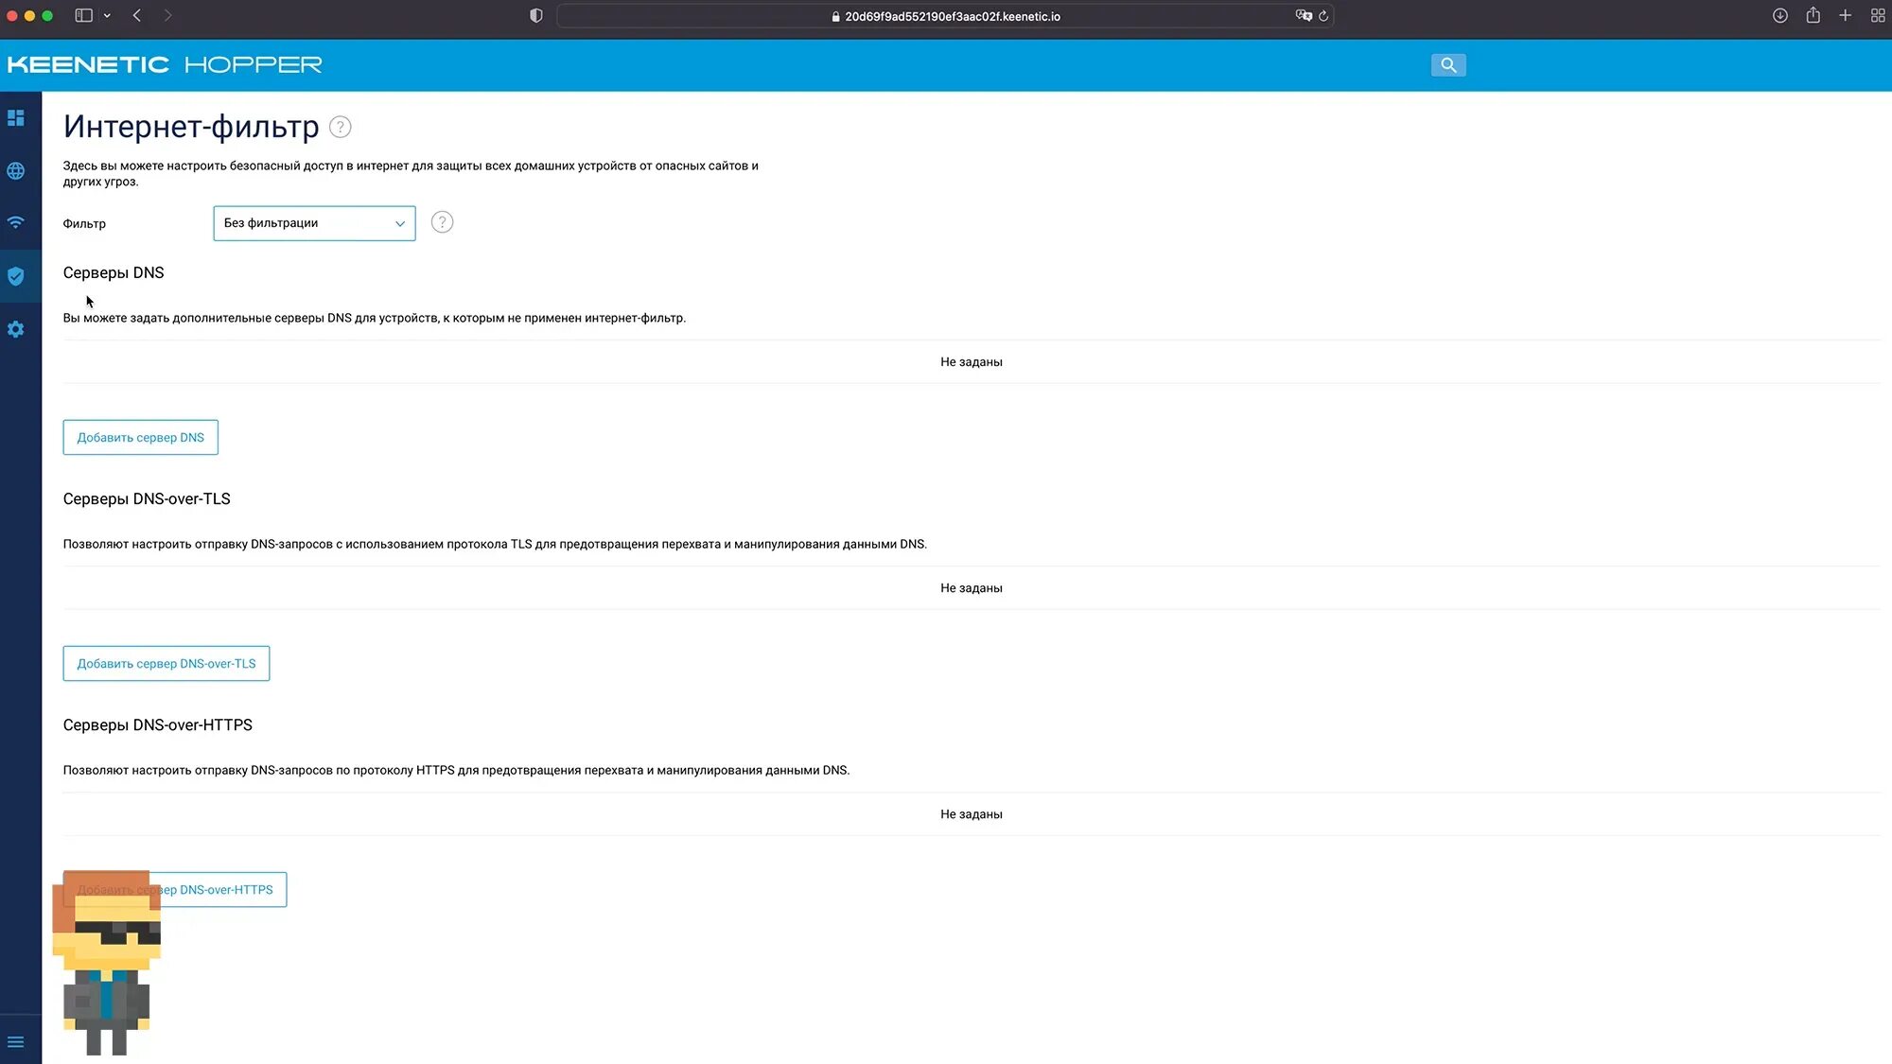Select the security shield sidebar icon

pos(16,276)
